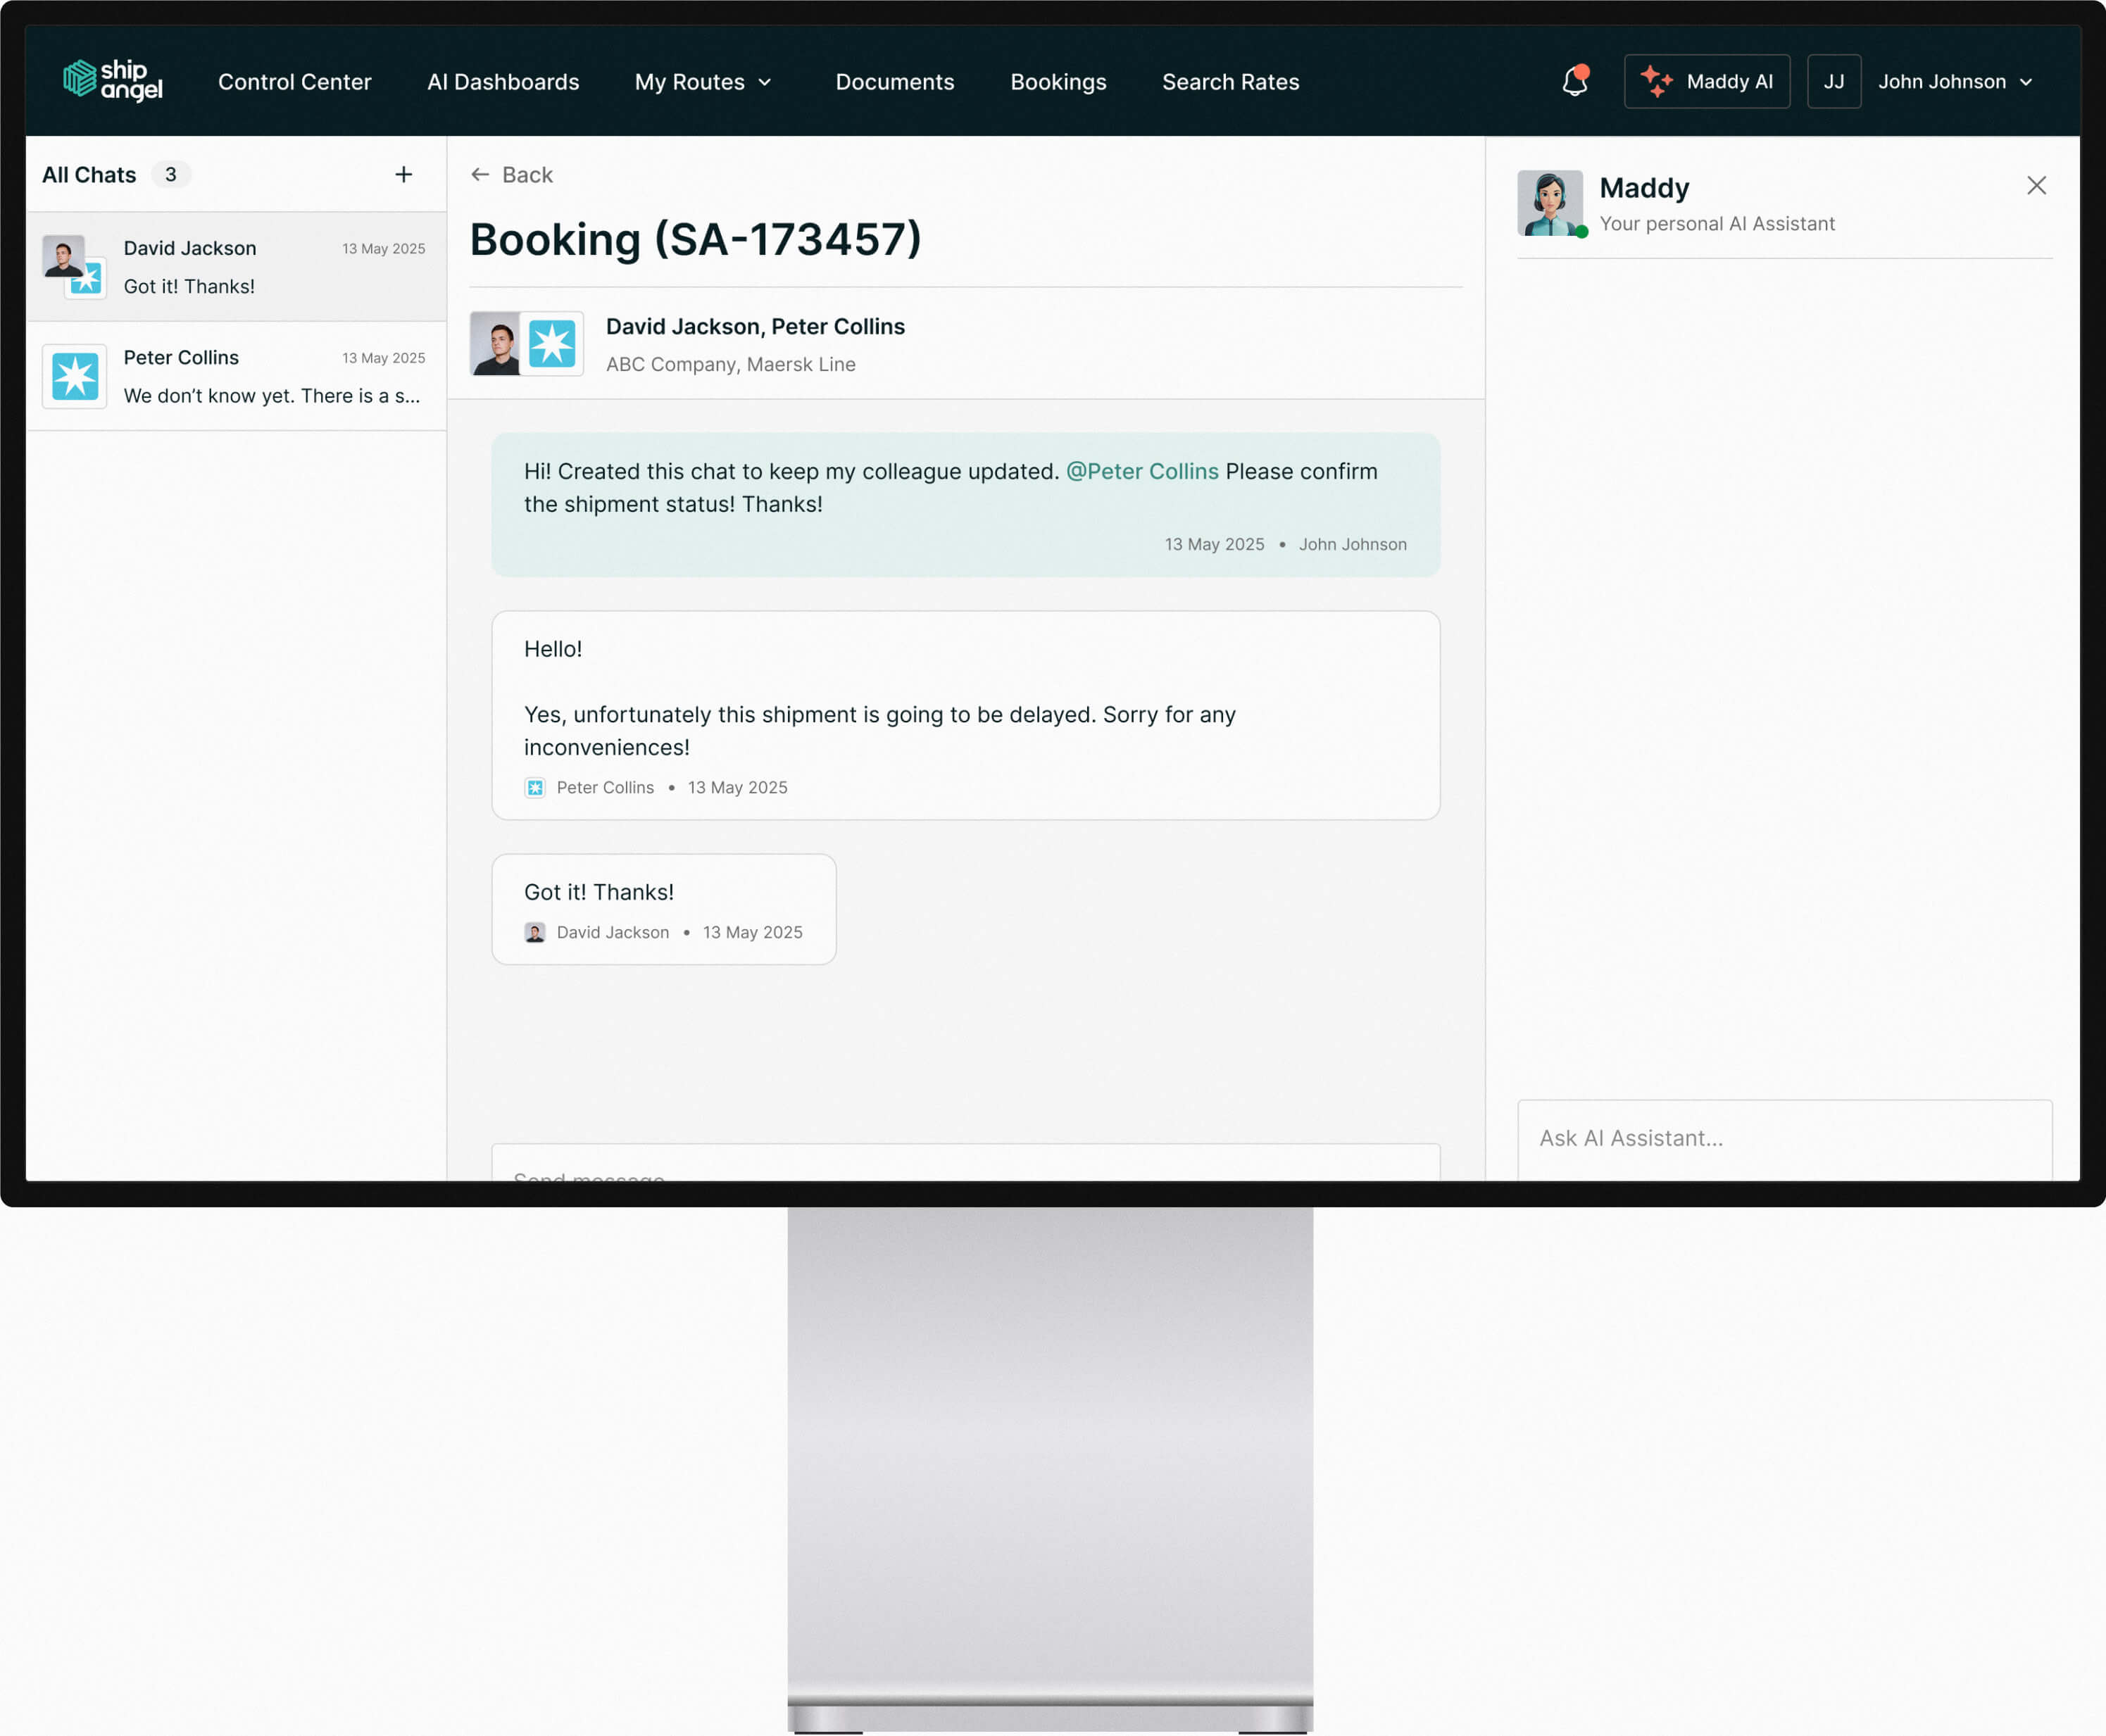The width and height of the screenshot is (2106, 1736).
Task: Click the Maddy AI button
Action: click(1706, 82)
